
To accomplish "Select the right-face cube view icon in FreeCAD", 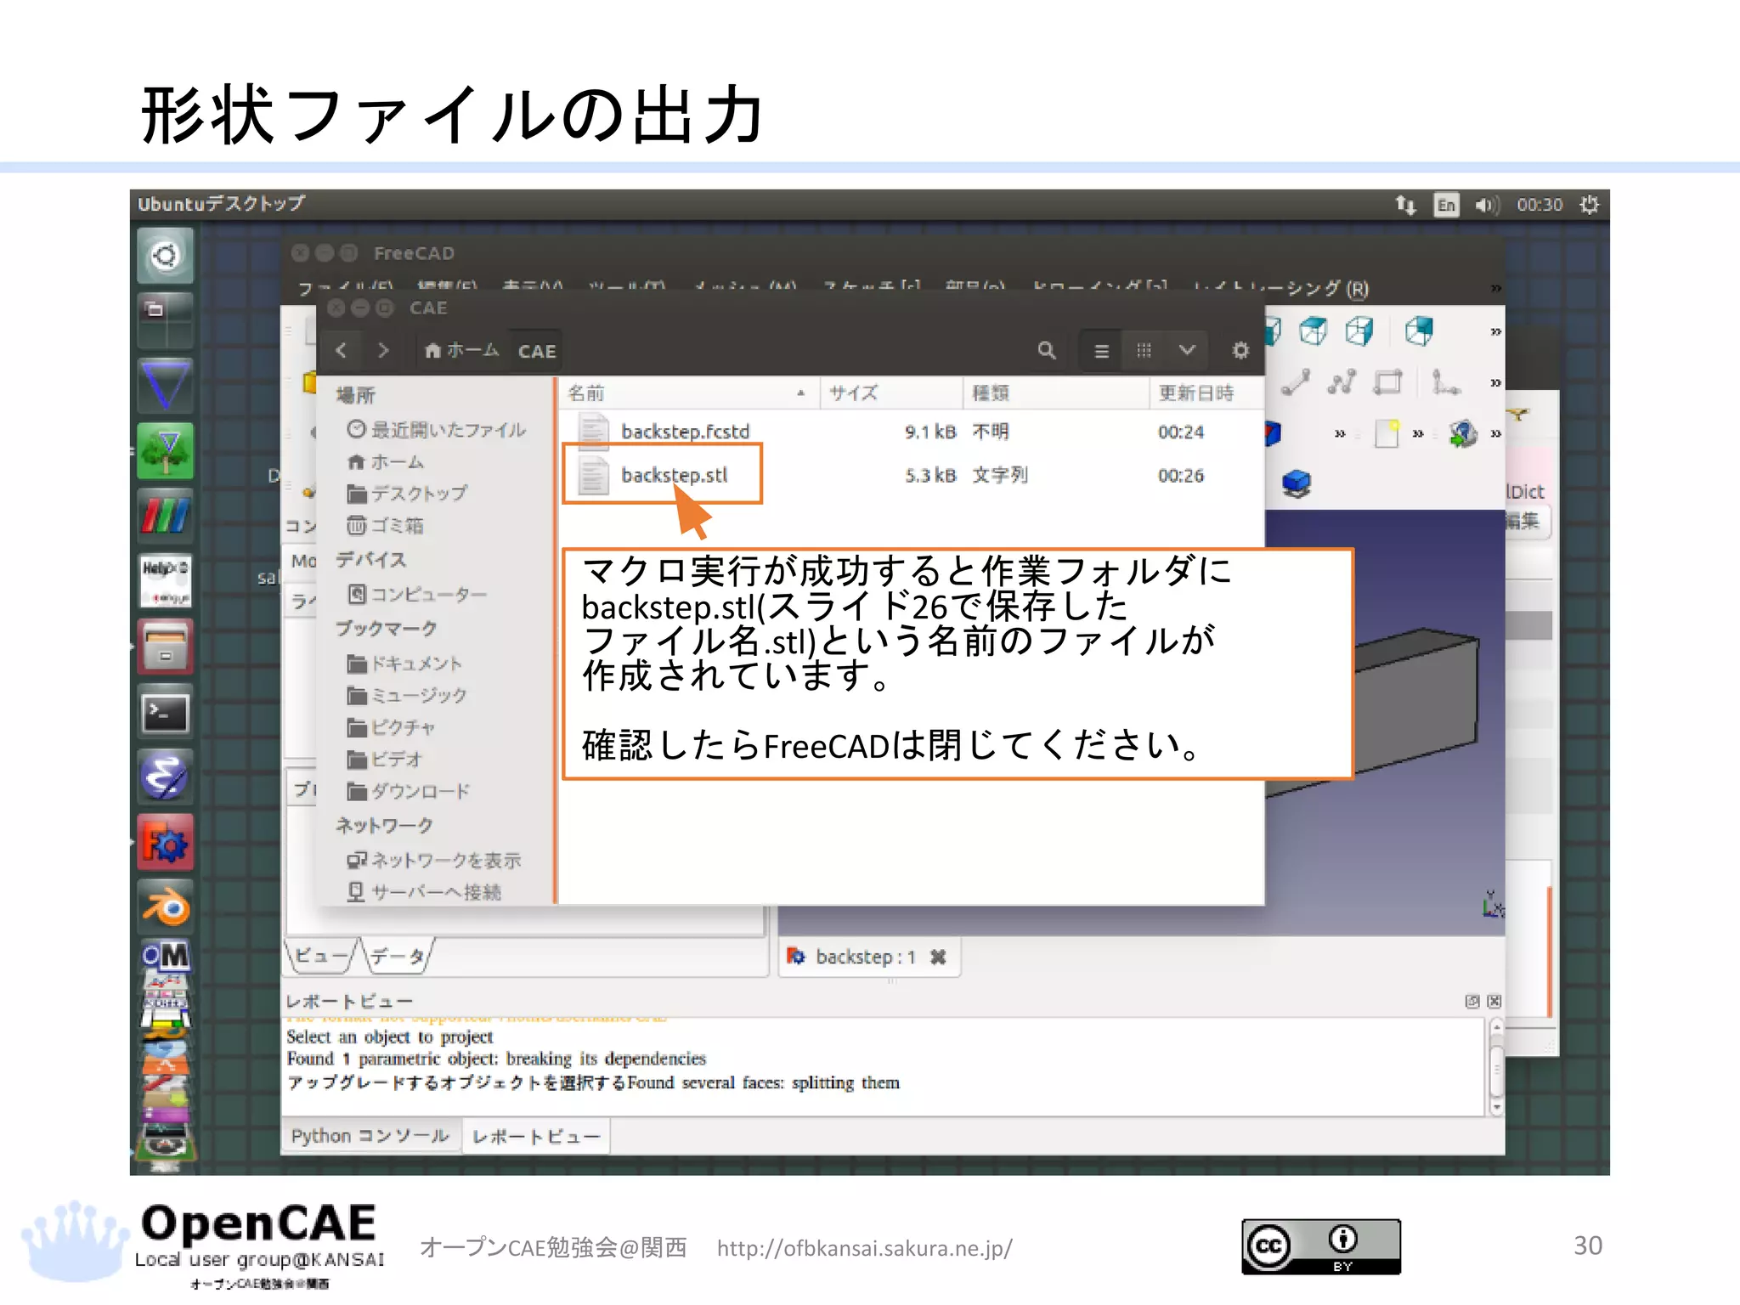I will click(1359, 330).
